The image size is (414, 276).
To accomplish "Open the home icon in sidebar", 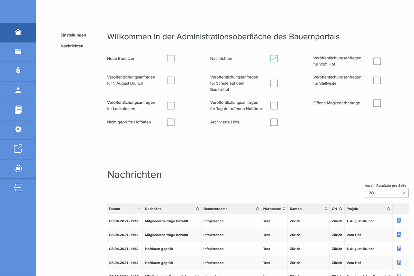I will [18, 32].
